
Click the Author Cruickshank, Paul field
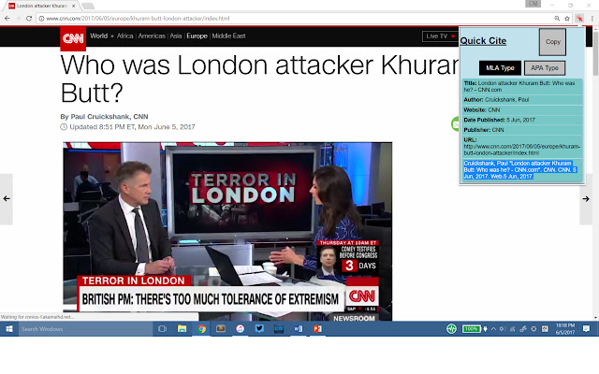click(522, 100)
